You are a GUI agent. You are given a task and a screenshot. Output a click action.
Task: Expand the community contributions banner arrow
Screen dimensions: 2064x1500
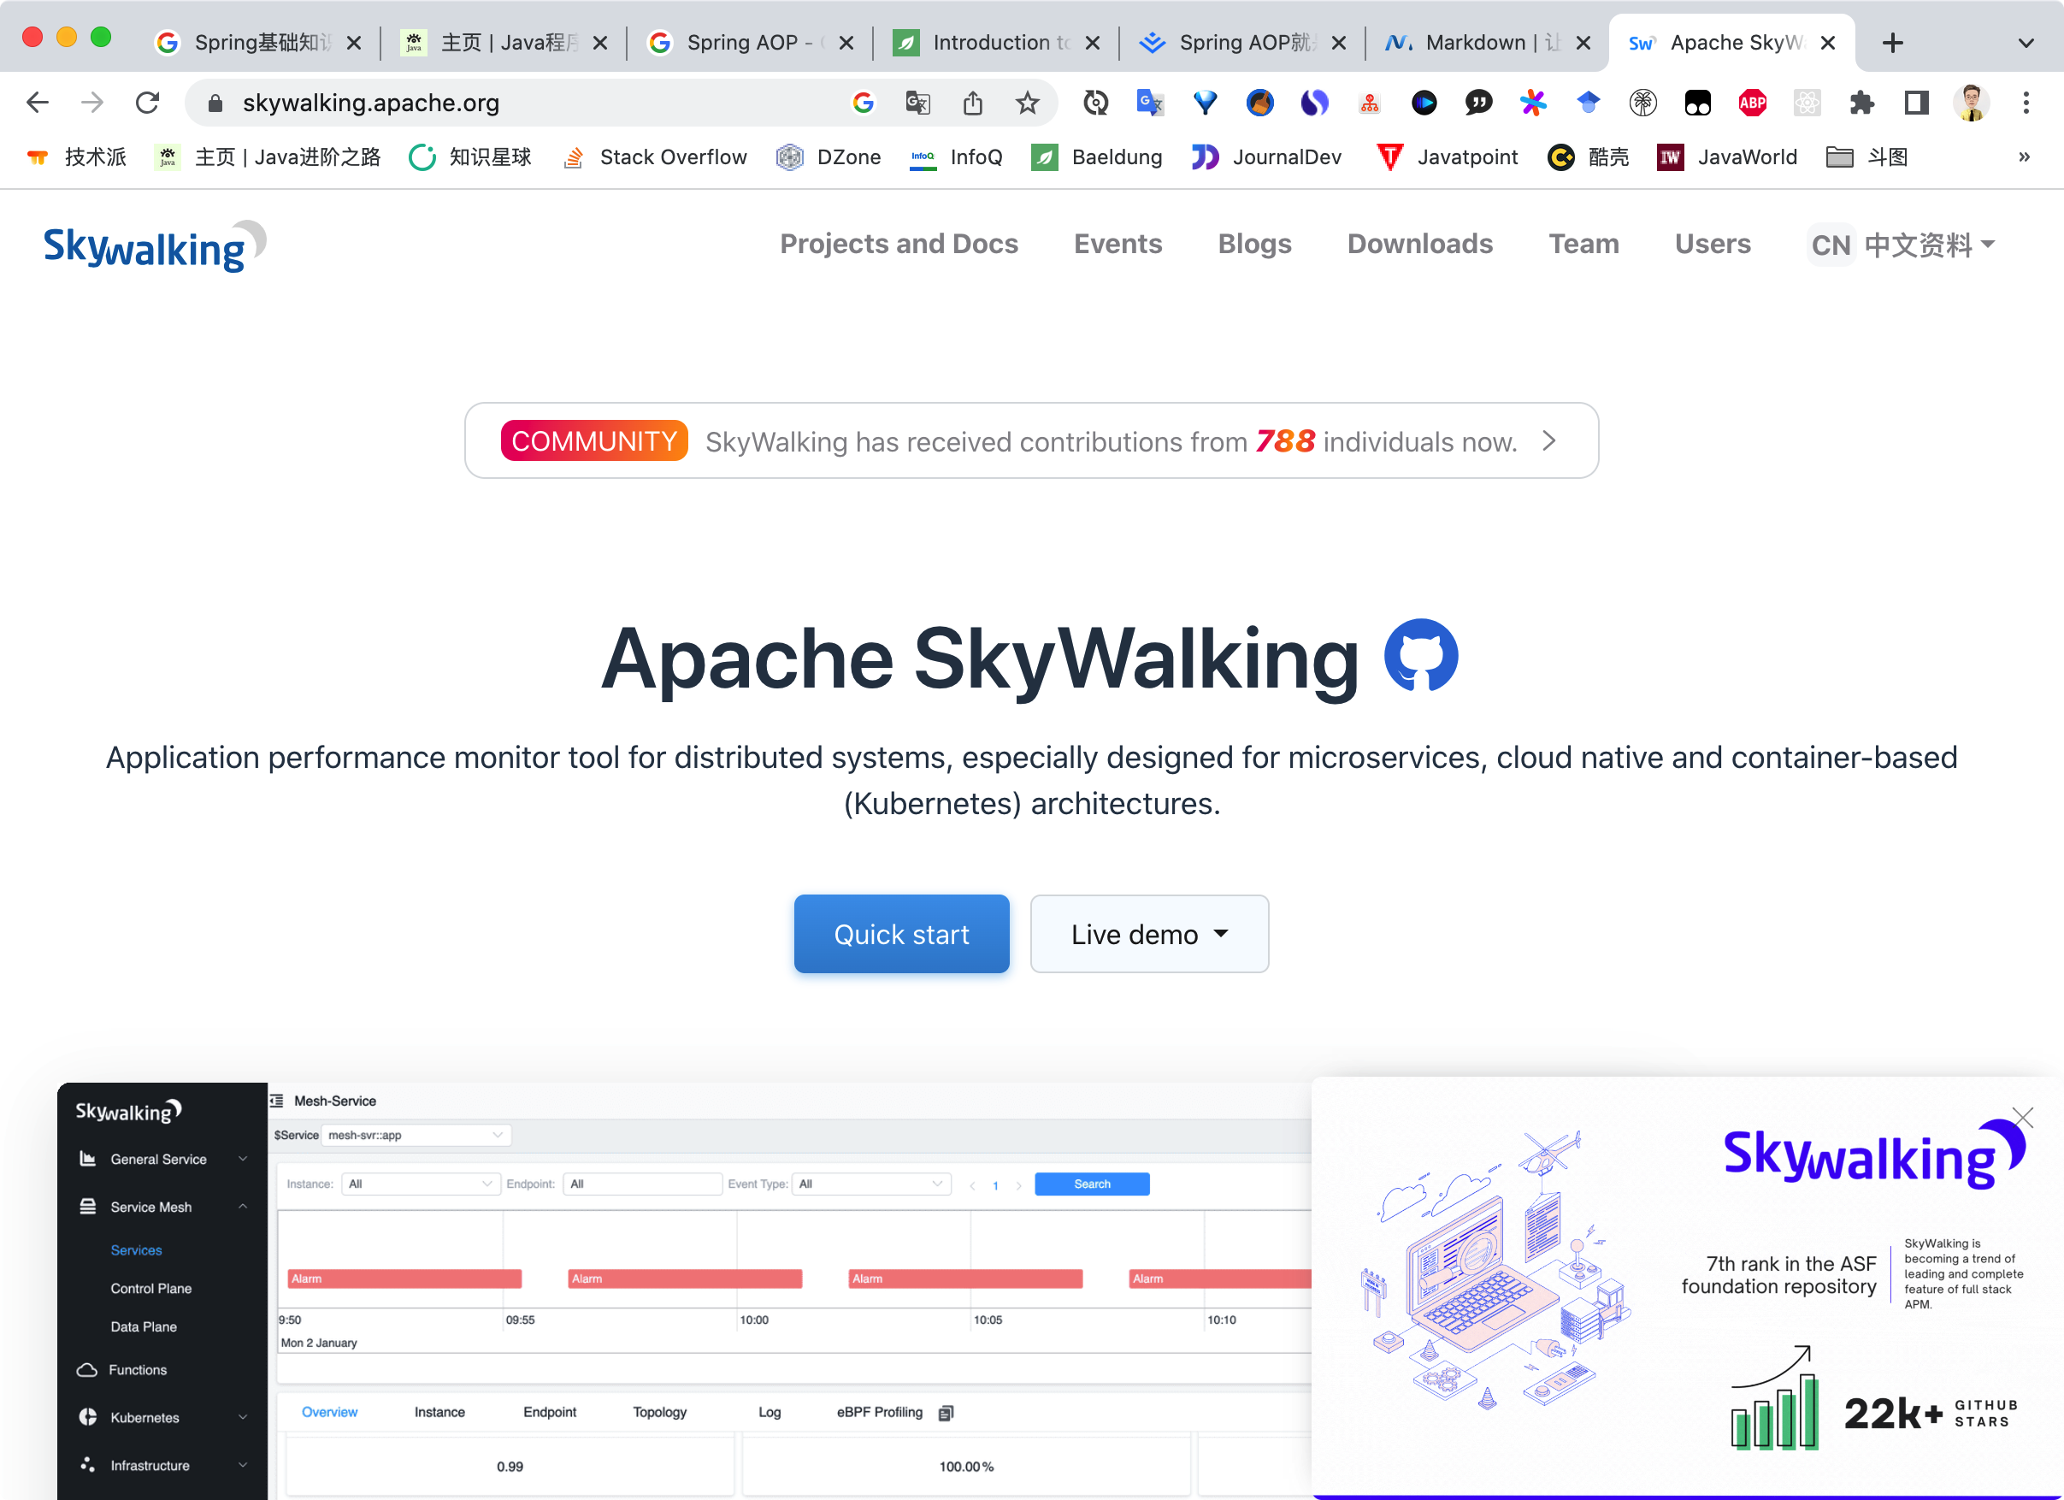(x=1549, y=440)
